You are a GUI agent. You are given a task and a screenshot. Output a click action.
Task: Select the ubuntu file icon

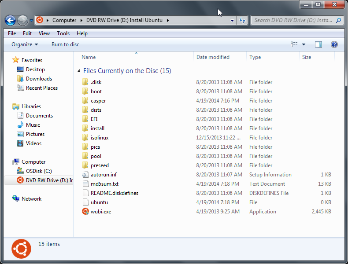[85, 202]
